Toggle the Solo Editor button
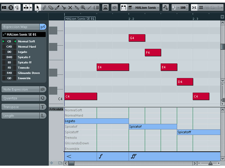This screenshot has width=225, height=168. coord(11,7)
